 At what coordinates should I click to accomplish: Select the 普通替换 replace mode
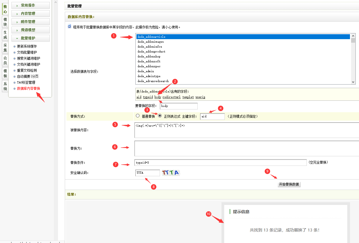(138, 115)
